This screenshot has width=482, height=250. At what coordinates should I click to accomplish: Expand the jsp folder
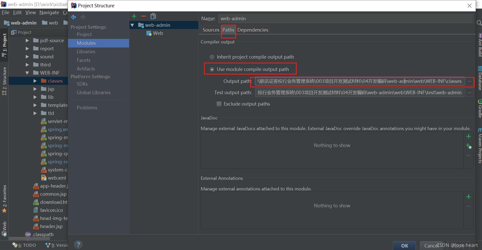[x=35, y=89]
